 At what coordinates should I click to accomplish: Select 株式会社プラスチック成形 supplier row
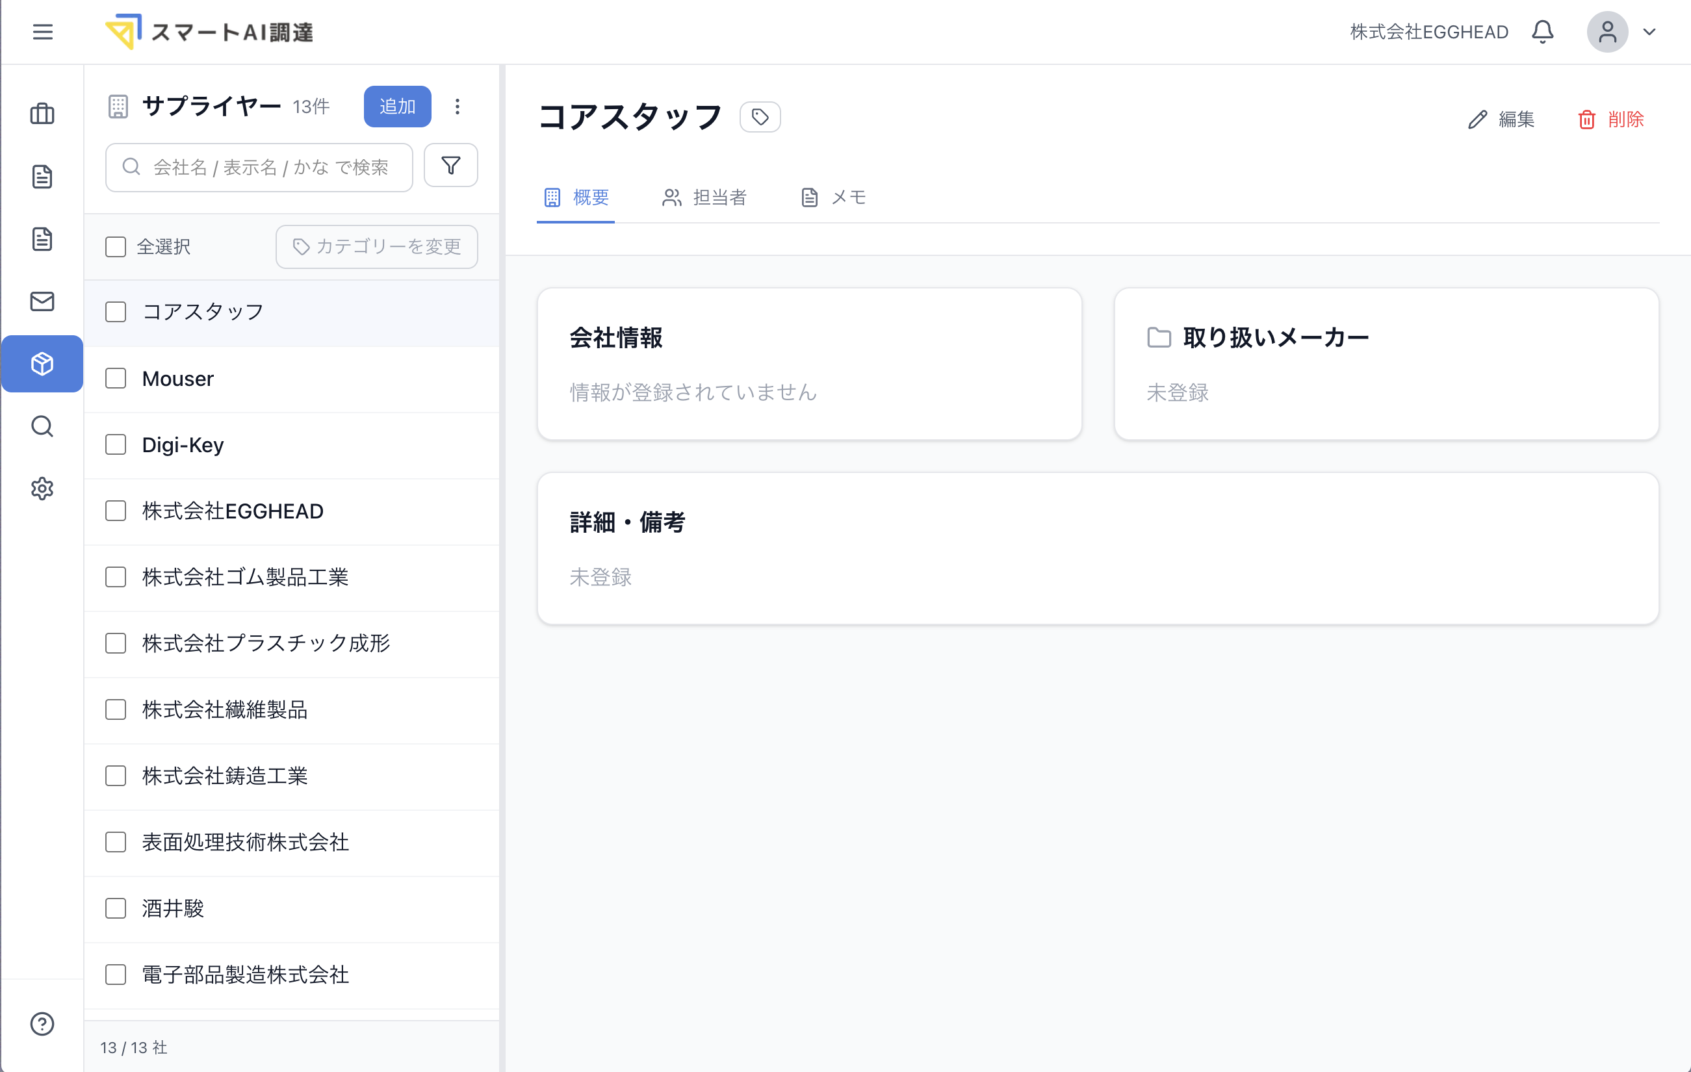click(291, 643)
